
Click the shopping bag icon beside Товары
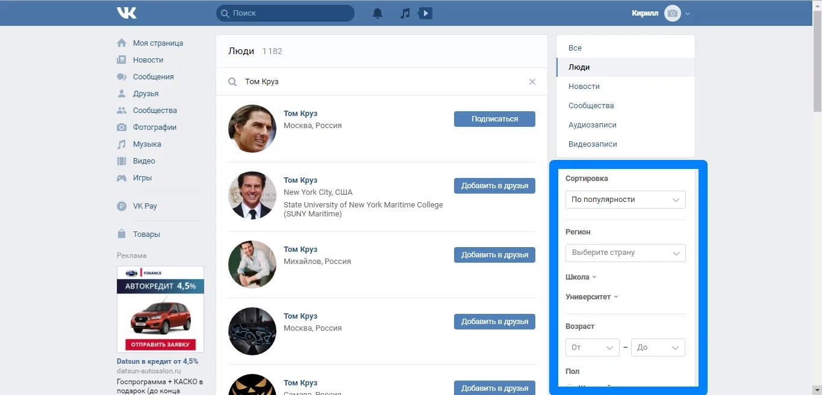[x=122, y=234]
